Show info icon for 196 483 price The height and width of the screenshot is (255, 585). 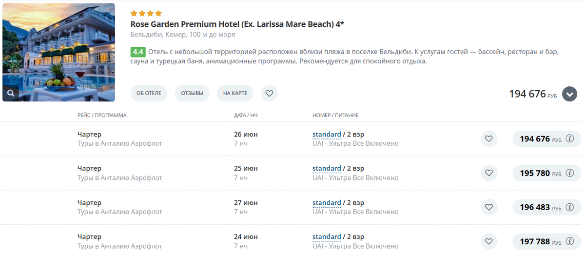click(569, 207)
